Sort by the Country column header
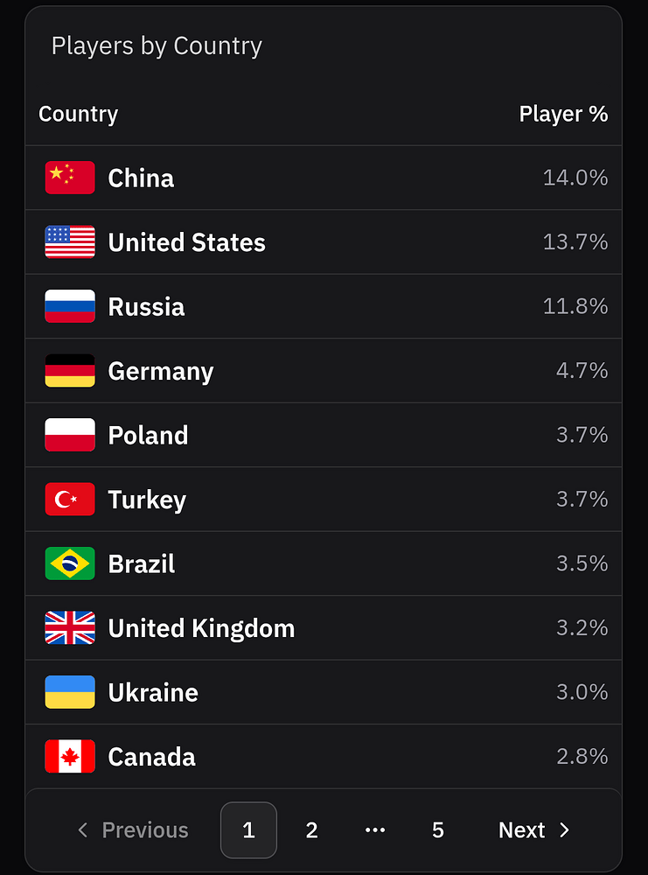The width and height of the screenshot is (648, 875). click(79, 115)
